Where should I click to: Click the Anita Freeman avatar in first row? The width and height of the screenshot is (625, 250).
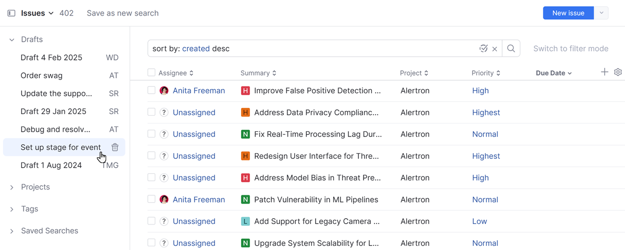(164, 91)
